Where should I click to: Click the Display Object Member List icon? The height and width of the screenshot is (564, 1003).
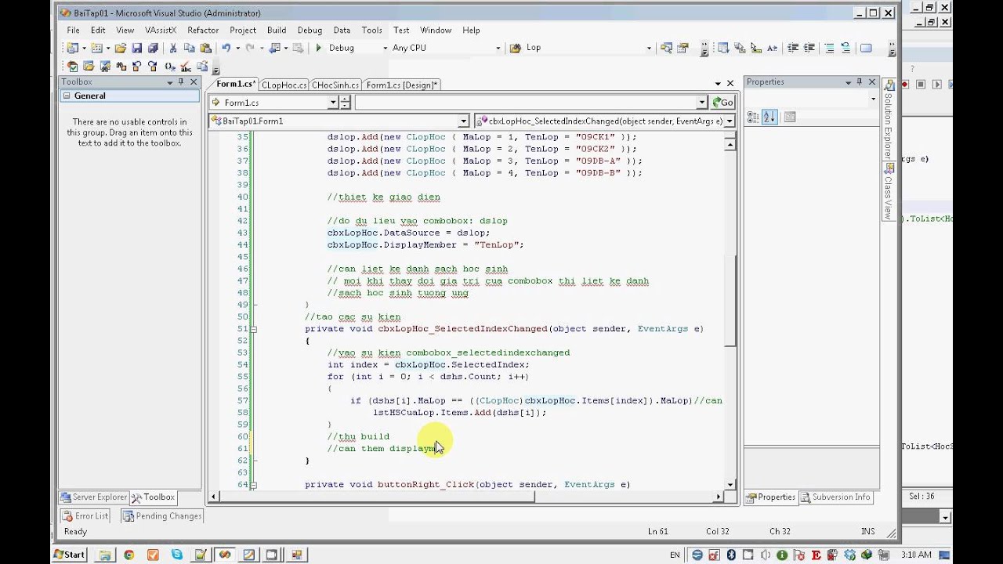click(722, 48)
